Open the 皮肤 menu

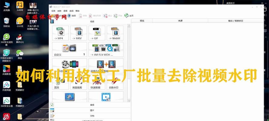click(x=59, y=11)
